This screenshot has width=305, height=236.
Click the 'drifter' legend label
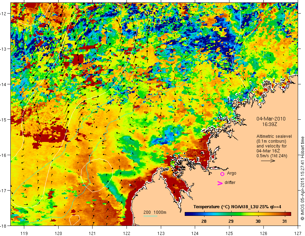(x=230, y=183)
